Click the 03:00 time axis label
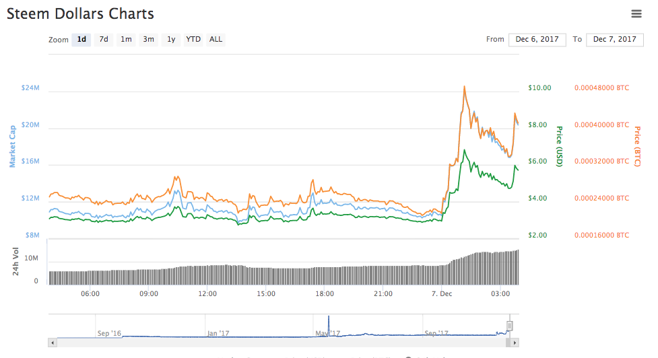Image resolution: width=658 pixels, height=358 pixels. click(500, 293)
